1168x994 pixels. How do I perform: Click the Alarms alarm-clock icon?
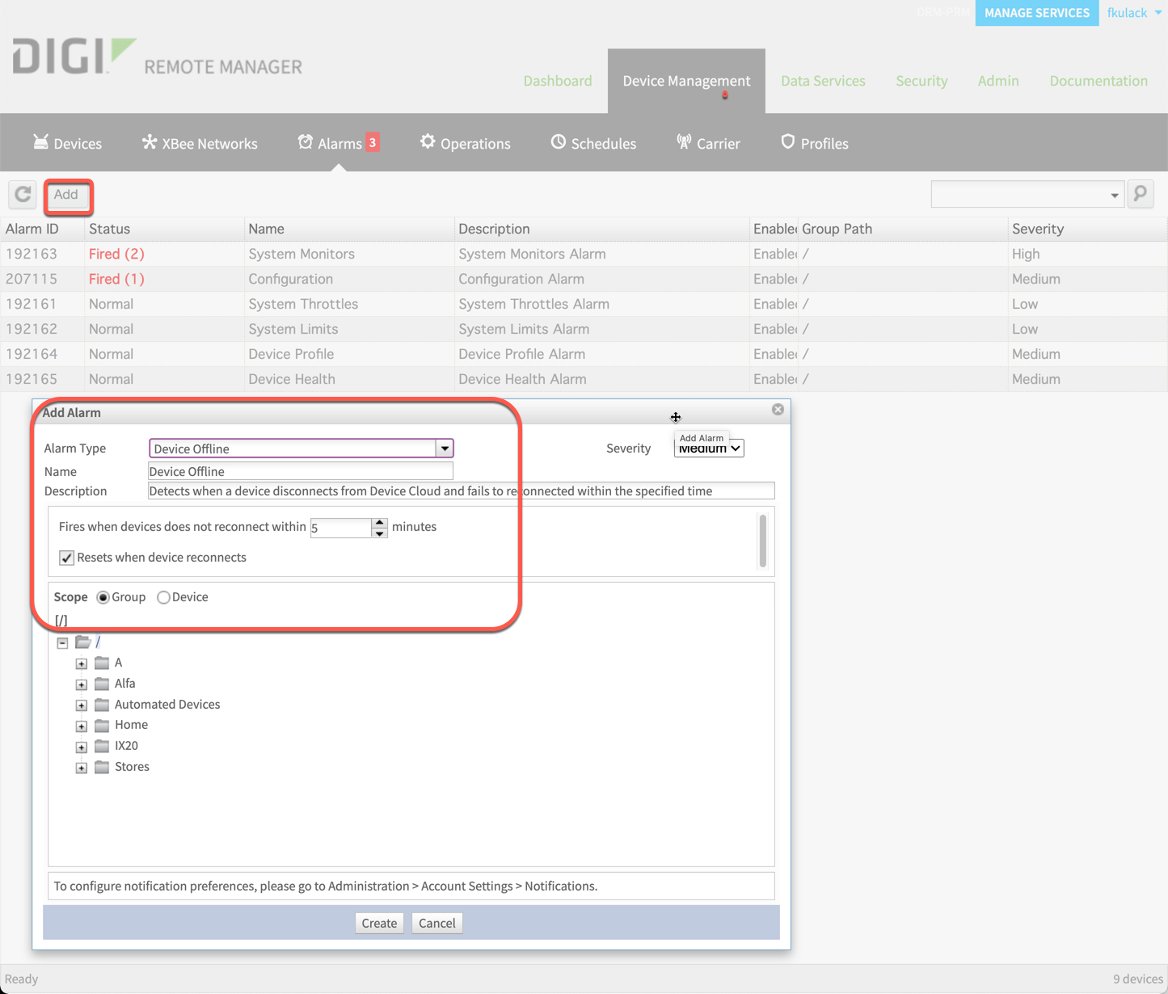coord(306,141)
